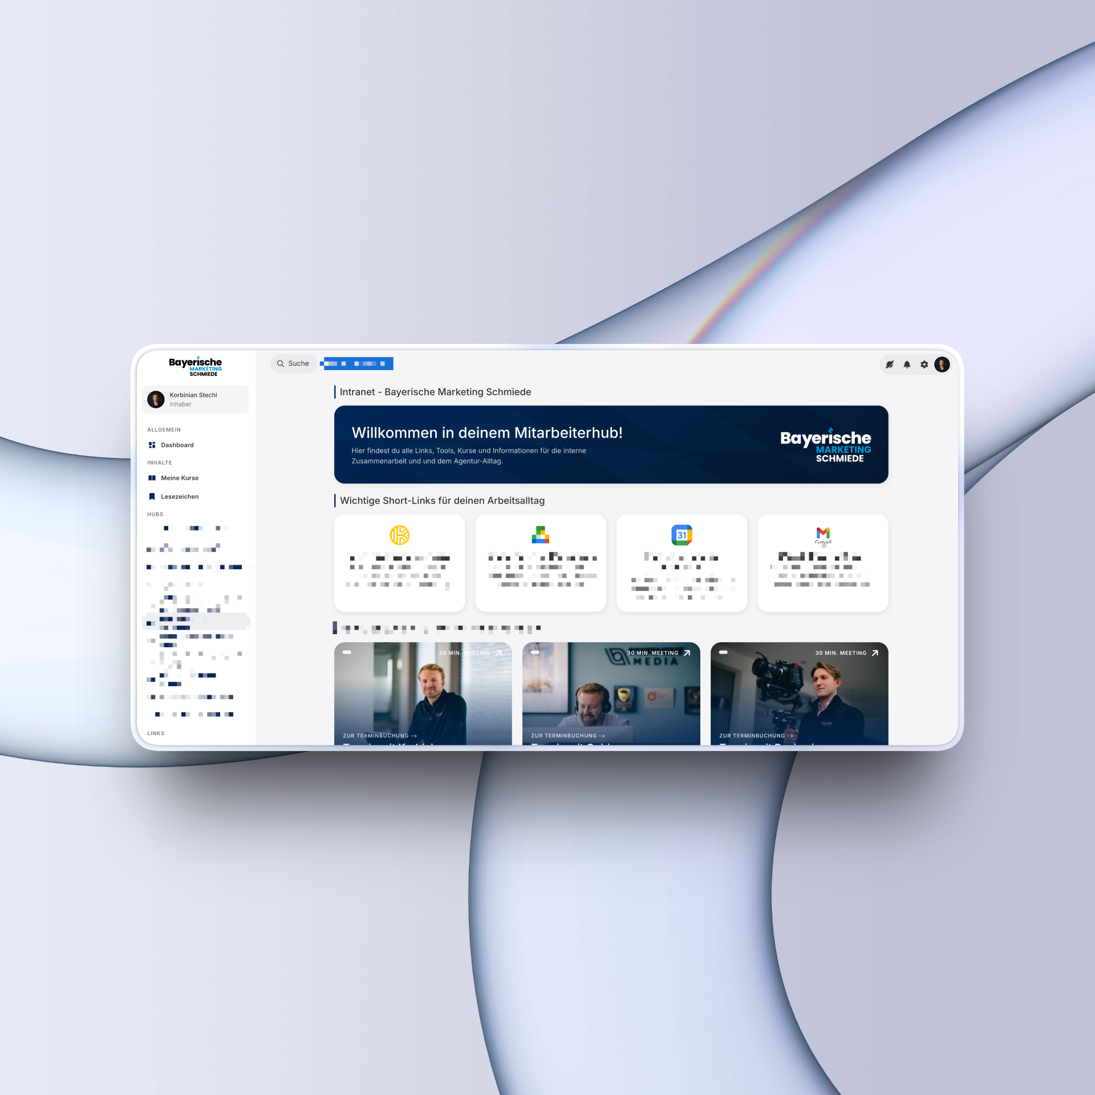1095x1095 pixels.
Task: Click the welcome Mitarbeiterhub banner
Action: pos(611,444)
